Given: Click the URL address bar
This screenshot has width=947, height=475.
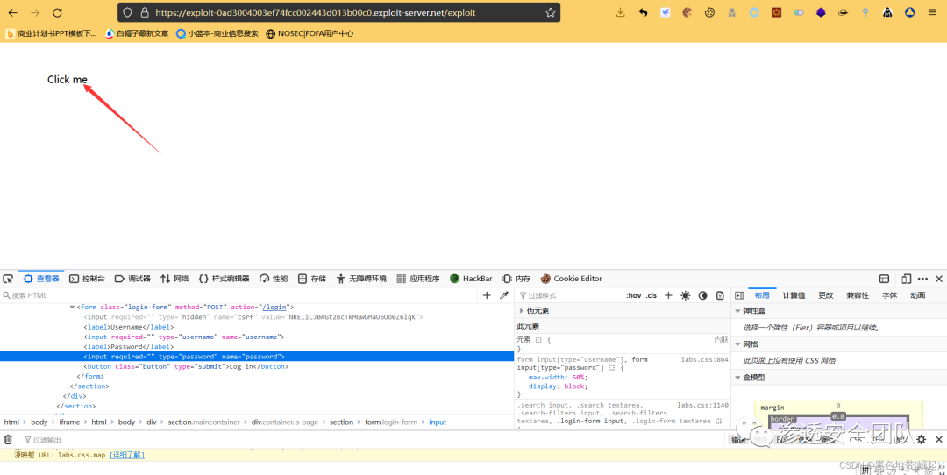Looking at the screenshot, I should coord(338,12).
